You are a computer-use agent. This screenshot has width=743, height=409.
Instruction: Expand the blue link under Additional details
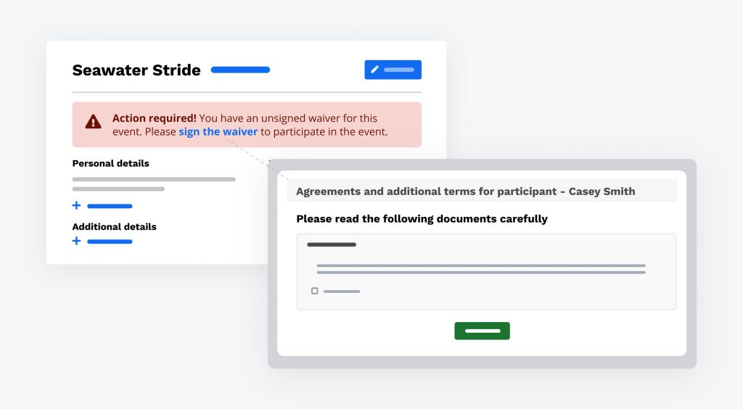click(110, 241)
